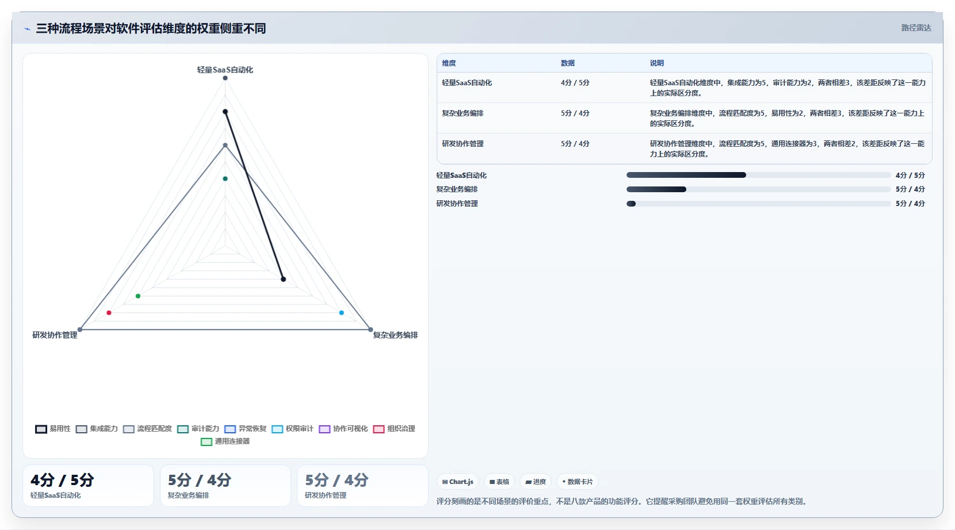This screenshot has height=530, width=955.
Task: Click the red 组织治理 point on radar
Action: click(x=109, y=312)
